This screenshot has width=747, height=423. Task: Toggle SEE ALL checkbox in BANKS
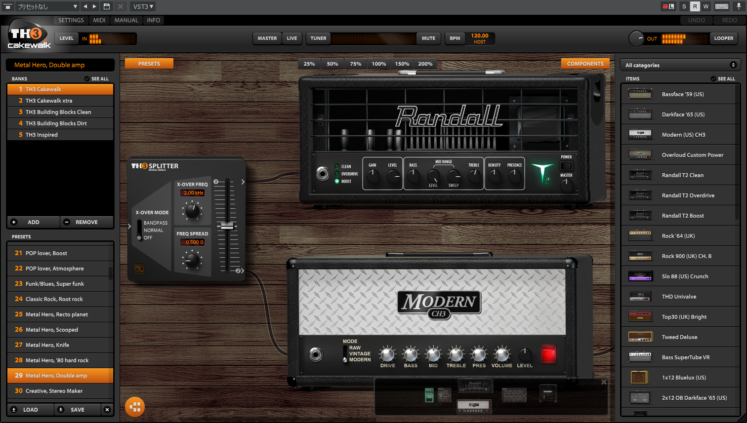pos(87,79)
